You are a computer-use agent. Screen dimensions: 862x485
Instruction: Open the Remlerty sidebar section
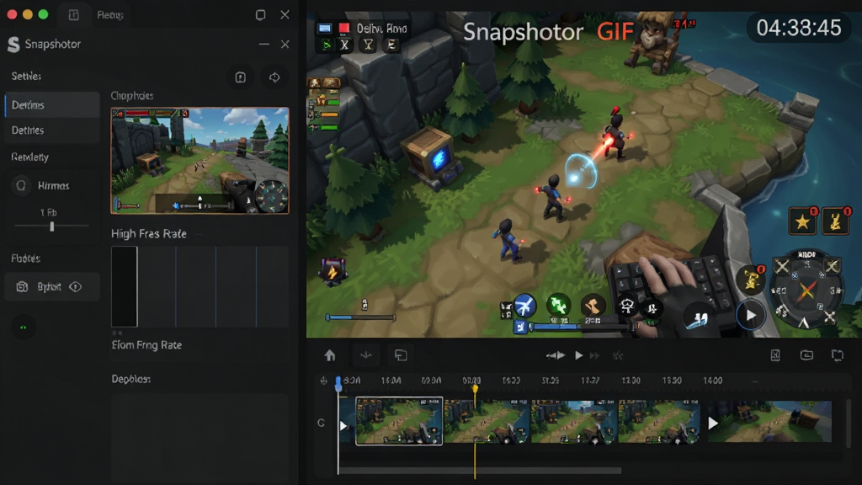click(29, 157)
